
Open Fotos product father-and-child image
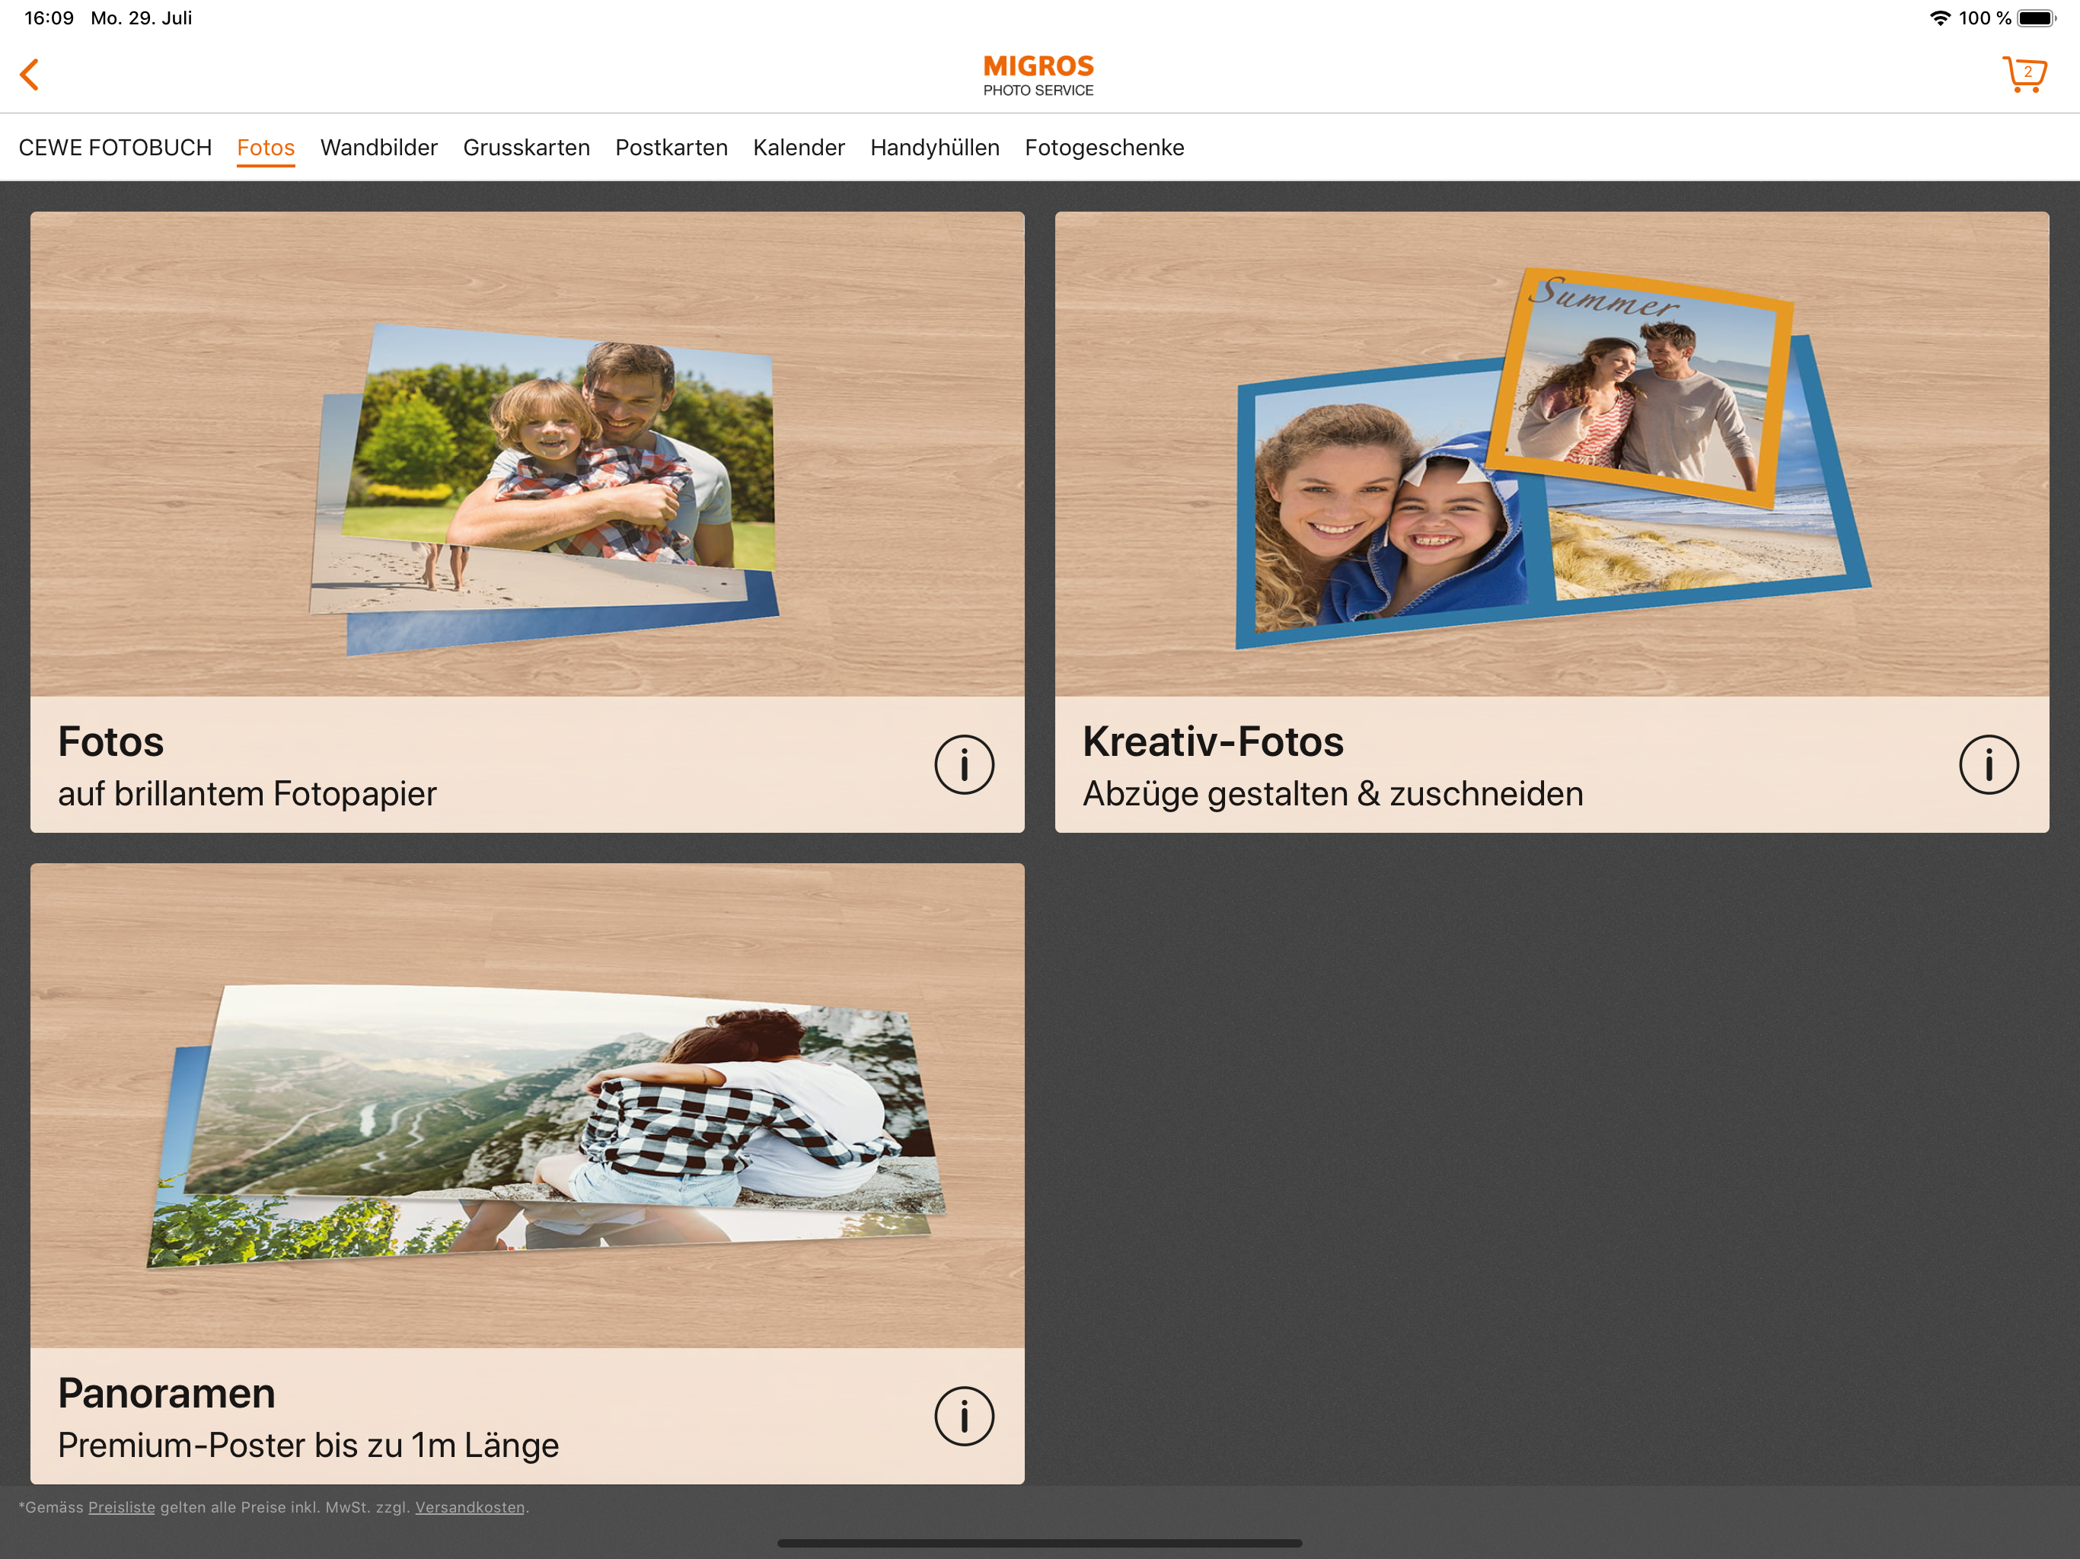[528, 454]
